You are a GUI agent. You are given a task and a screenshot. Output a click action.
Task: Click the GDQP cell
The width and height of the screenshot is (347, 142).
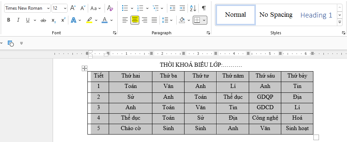click(265, 98)
